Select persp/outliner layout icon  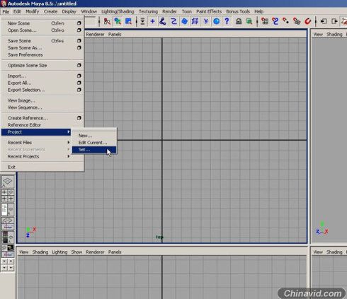tap(8, 210)
